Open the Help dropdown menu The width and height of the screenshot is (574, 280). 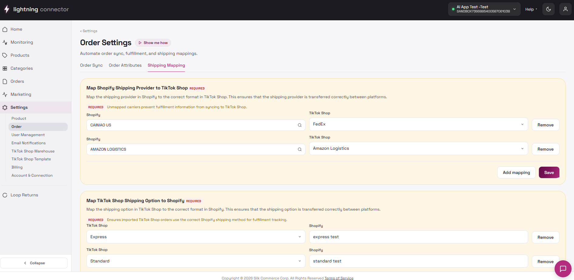(x=531, y=9)
